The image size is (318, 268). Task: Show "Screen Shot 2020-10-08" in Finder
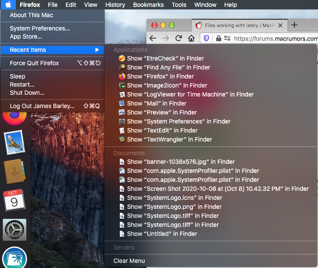pyautogui.click(x=211, y=189)
